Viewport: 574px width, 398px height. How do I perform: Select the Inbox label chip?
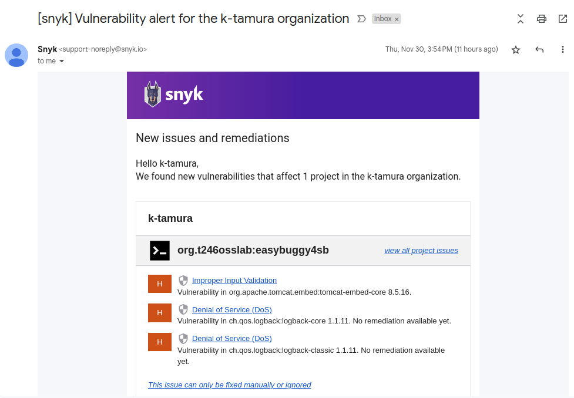click(x=384, y=18)
